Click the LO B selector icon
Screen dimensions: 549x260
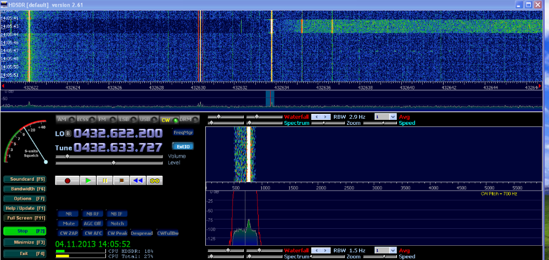(x=68, y=134)
